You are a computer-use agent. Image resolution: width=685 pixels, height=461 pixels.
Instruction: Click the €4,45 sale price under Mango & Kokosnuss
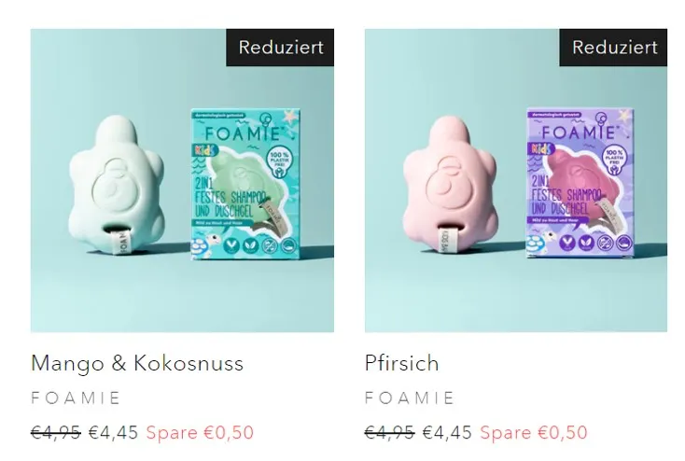click(113, 433)
